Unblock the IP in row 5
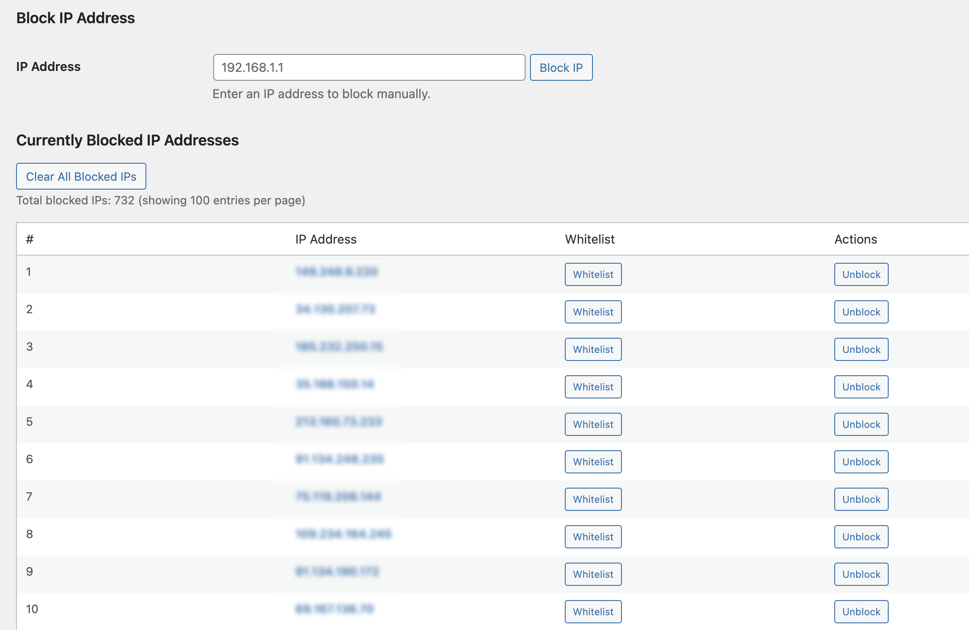The image size is (969, 630). [x=861, y=424]
